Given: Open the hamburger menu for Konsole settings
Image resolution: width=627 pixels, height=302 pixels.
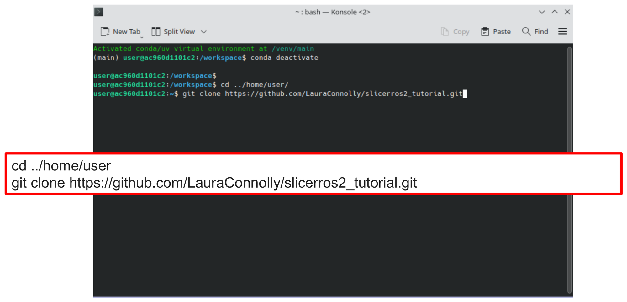Looking at the screenshot, I should click(x=563, y=31).
